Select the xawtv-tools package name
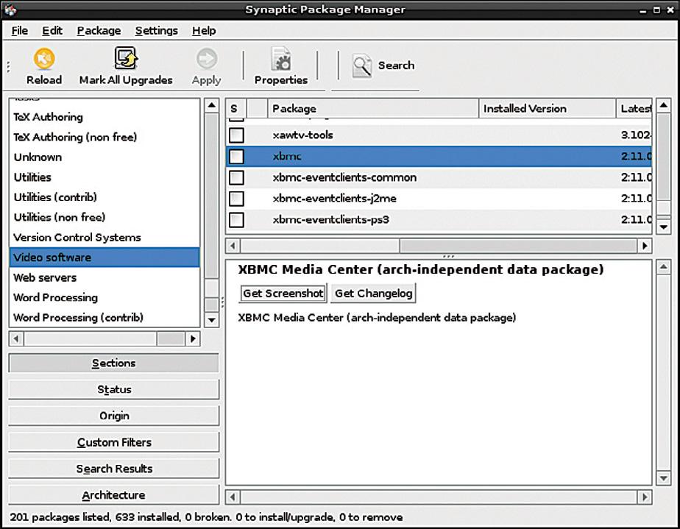This screenshot has height=529, width=680. 302,135
